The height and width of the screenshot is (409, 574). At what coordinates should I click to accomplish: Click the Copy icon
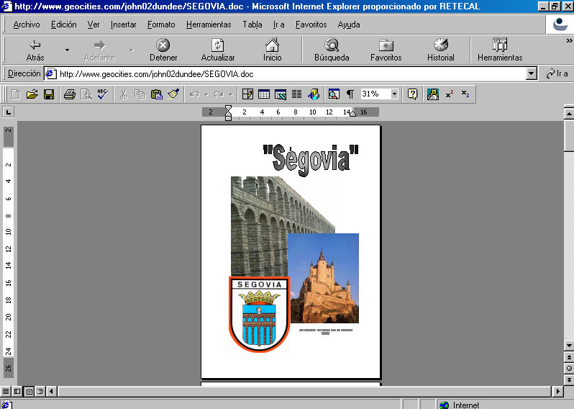(140, 94)
